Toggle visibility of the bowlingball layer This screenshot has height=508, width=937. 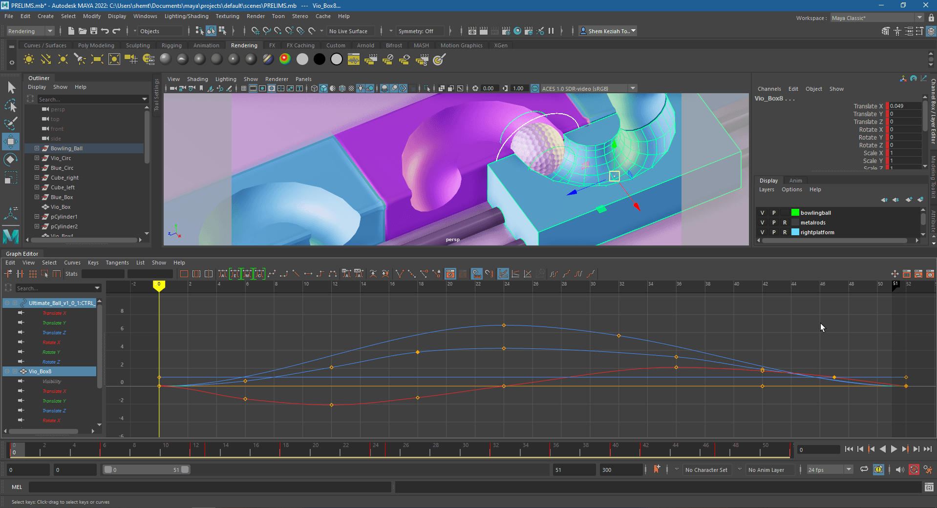coord(762,213)
